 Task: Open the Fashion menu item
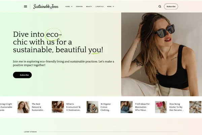[79, 6]
